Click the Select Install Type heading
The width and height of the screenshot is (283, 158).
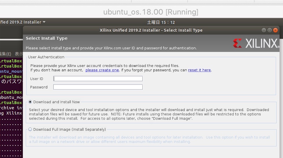(46, 38)
